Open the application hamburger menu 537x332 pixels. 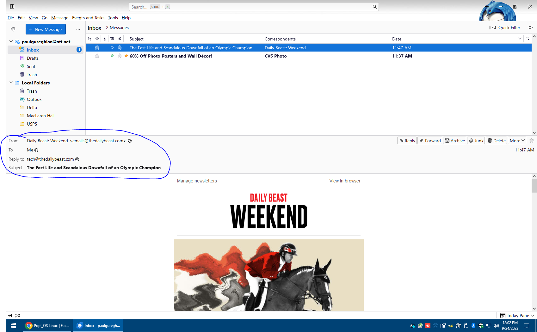487,7
